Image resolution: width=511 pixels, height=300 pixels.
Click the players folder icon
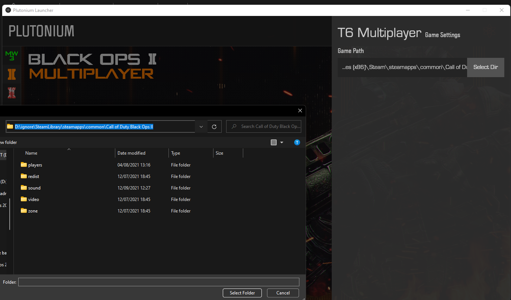click(24, 165)
